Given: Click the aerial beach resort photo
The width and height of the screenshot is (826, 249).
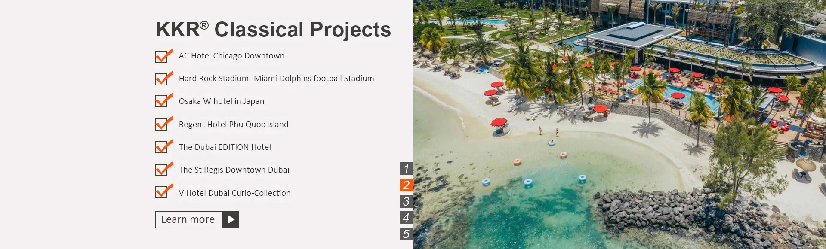Looking at the screenshot, I should tap(619, 125).
